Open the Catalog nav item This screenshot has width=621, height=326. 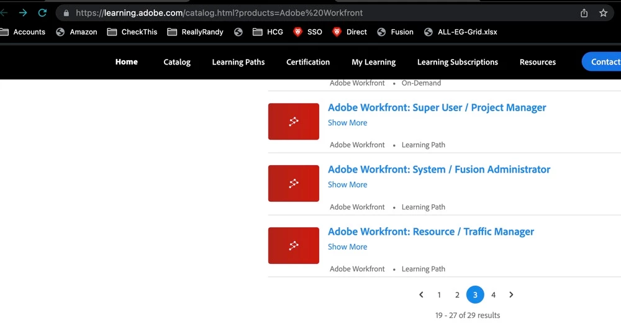pyautogui.click(x=177, y=62)
